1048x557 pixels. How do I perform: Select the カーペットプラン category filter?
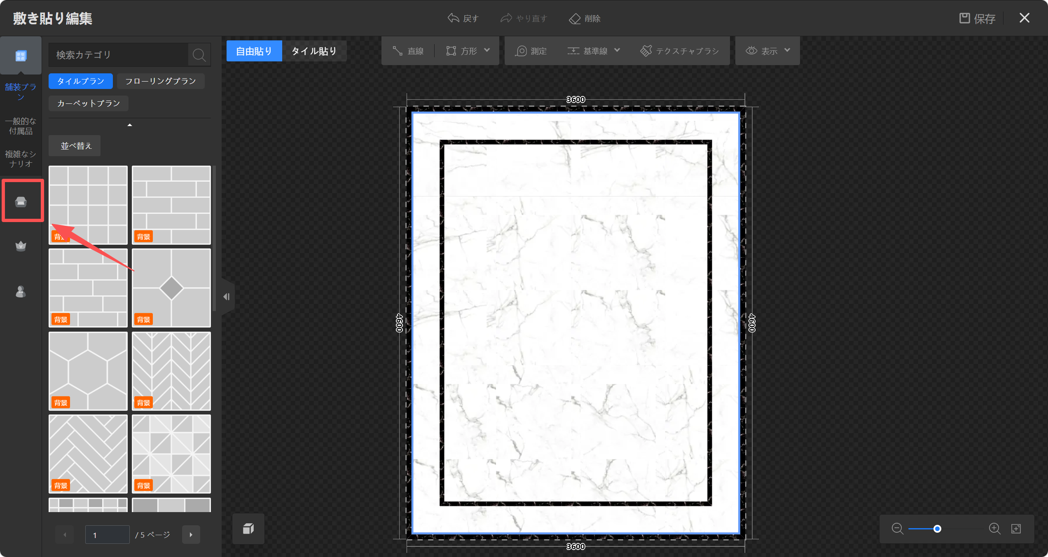(89, 103)
